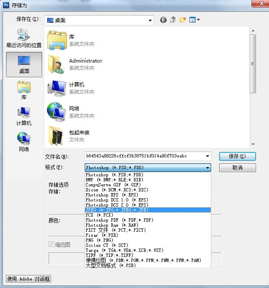Open Recent Places (最近访问的位置) in sidebar

pos(24,38)
